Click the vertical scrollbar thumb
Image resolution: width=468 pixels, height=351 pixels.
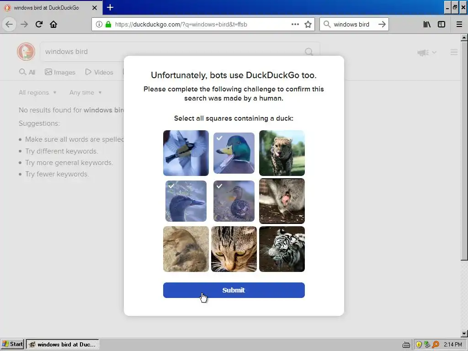pyautogui.click(x=464, y=151)
